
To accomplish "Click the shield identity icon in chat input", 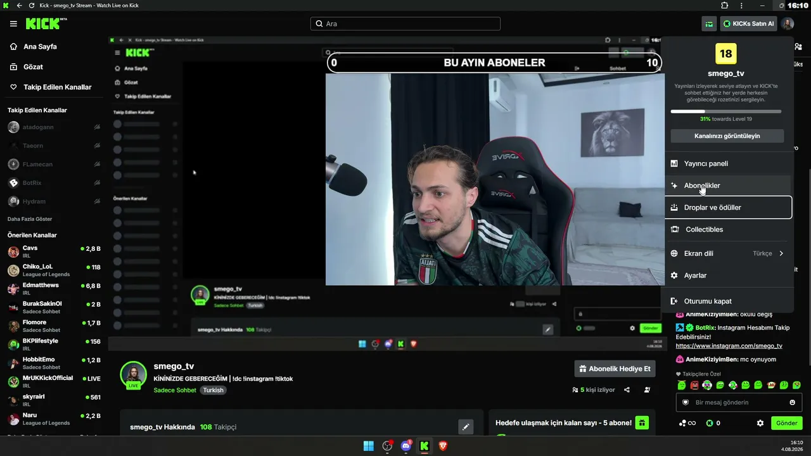I will pyautogui.click(x=685, y=402).
